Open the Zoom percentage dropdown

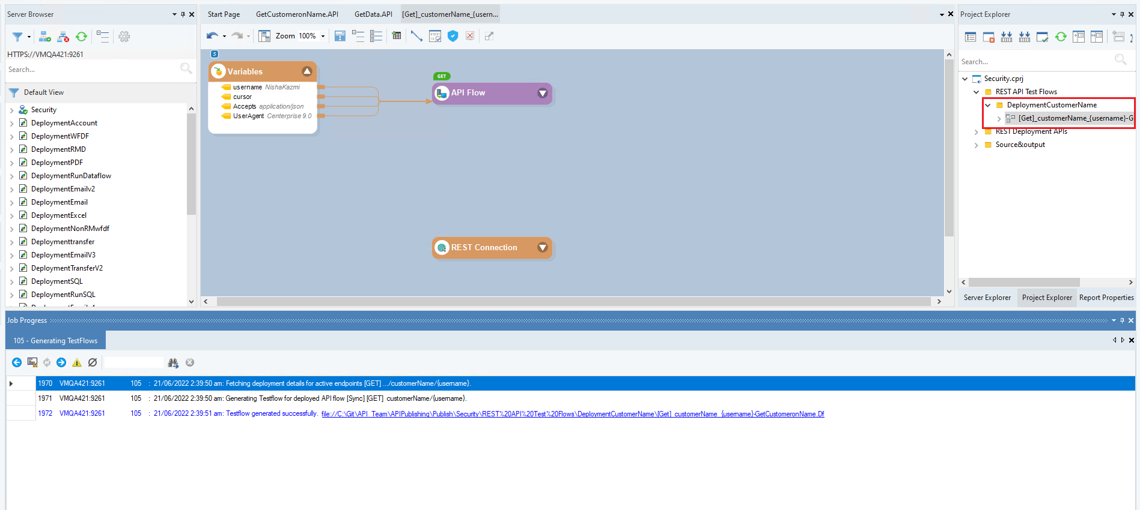[323, 36]
